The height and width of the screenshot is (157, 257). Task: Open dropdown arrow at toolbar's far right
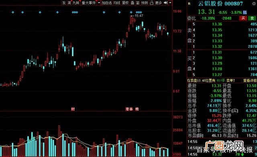[170, 3]
